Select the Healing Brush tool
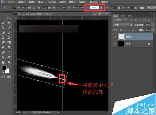 pyautogui.click(x=3, y=33)
